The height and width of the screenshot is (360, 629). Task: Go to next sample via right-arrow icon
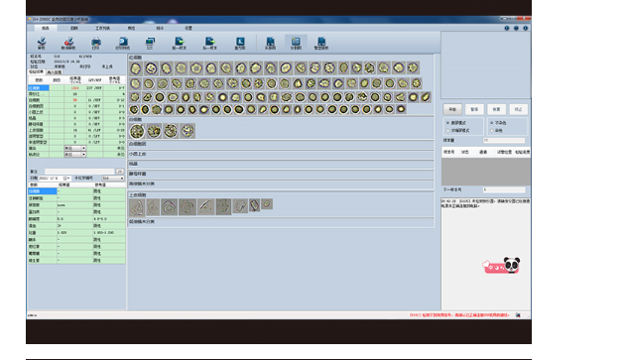pos(209,42)
